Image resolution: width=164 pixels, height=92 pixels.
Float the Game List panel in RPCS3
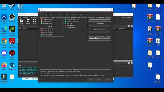coord(129,26)
